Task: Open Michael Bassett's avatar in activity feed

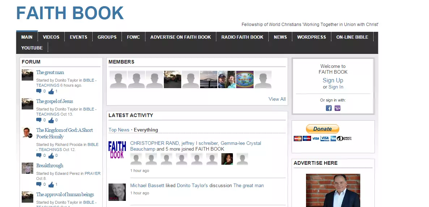Action: click(x=117, y=192)
